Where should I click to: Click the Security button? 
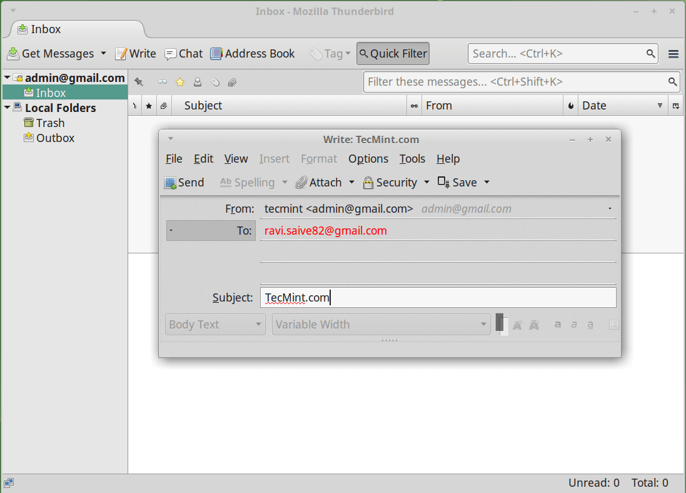390,182
